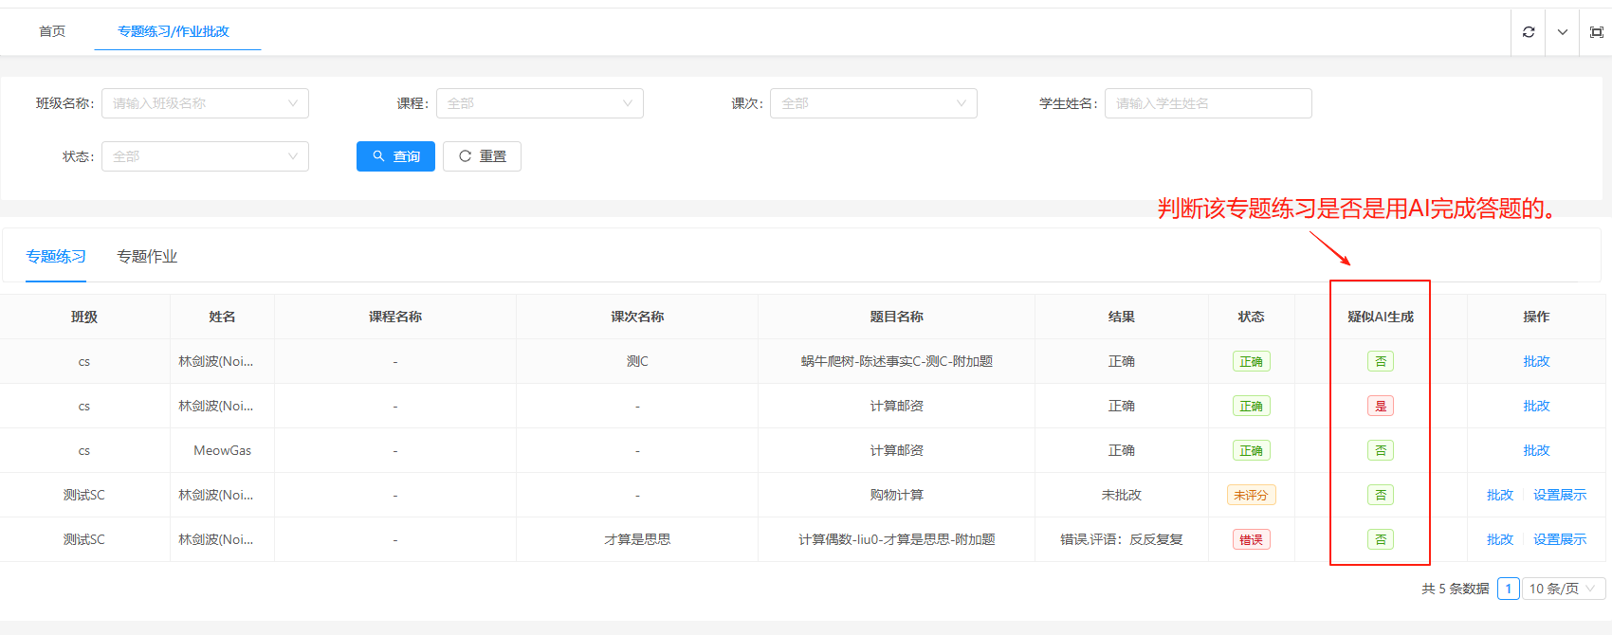Change the 10 条/页 page size
Viewport: 1612px width, 635px height.
coord(1562,589)
